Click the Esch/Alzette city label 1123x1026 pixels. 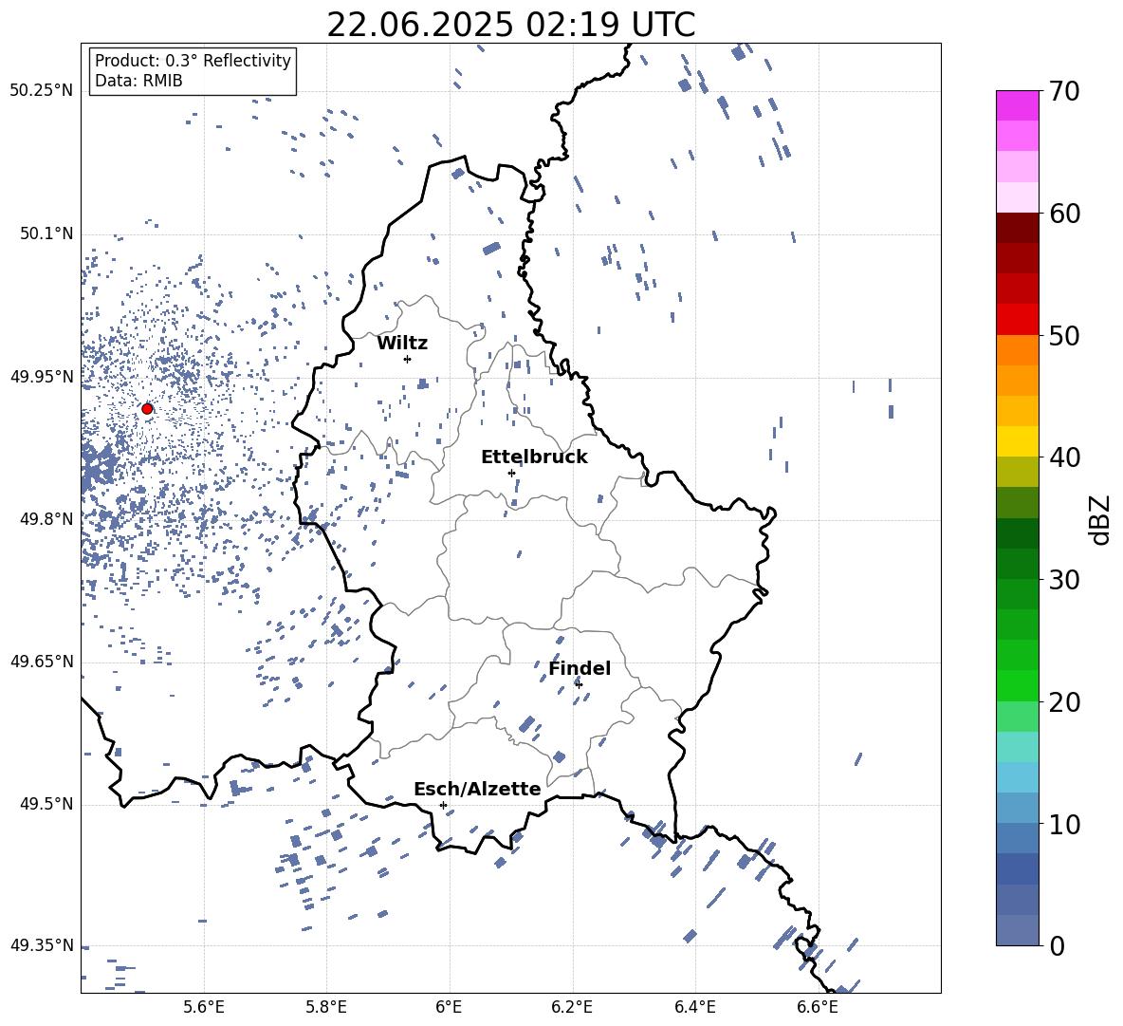(477, 789)
